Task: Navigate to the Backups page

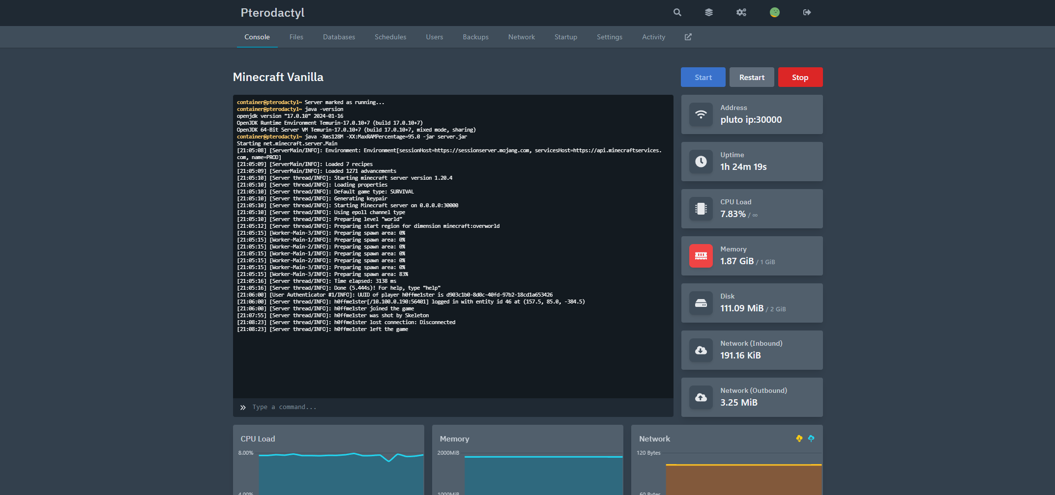Action: (475, 36)
